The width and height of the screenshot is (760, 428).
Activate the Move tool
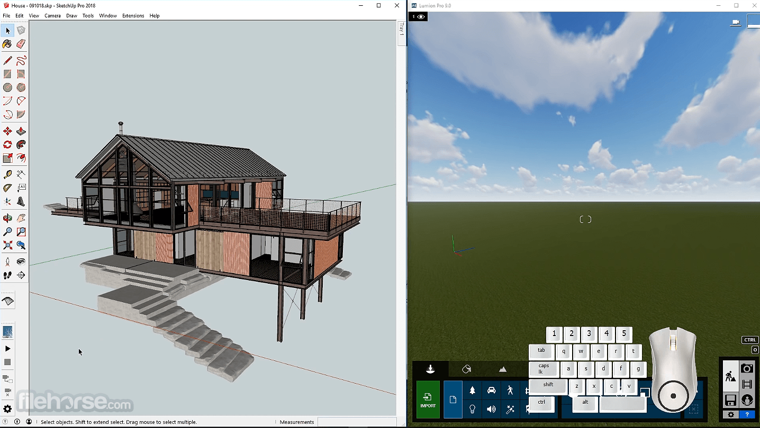(x=7, y=131)
